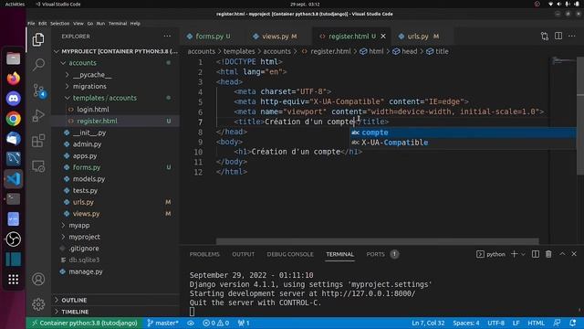Go to line via Ln 7, Col 32
The image size is (584, 329).
[x=428, y=323]
